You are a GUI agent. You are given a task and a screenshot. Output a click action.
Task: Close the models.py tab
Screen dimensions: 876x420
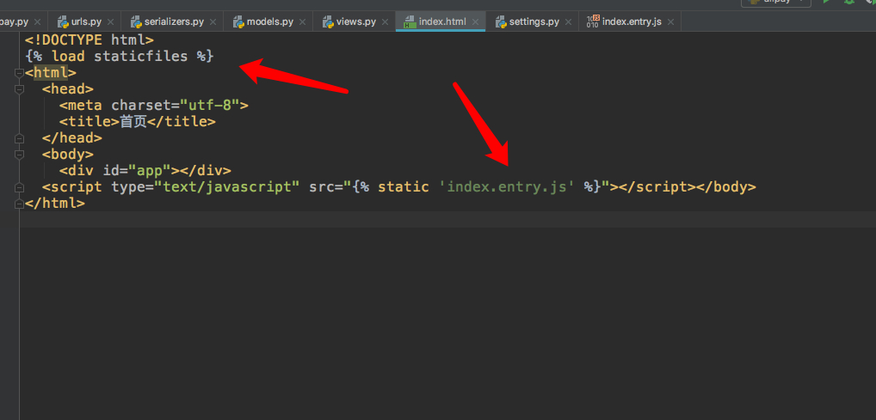[302, 22]
